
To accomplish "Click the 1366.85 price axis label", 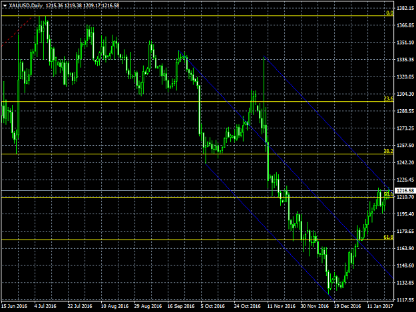I will [x=405, y=25].
